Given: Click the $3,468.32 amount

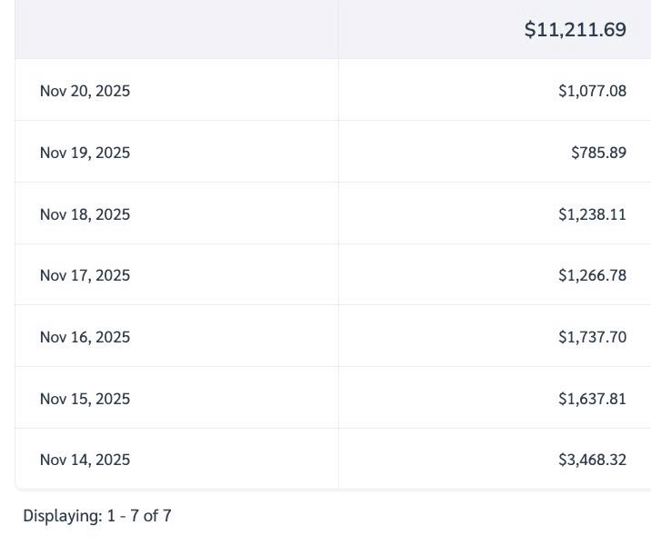Looking at the screenshot, I should tap(592, 460).
